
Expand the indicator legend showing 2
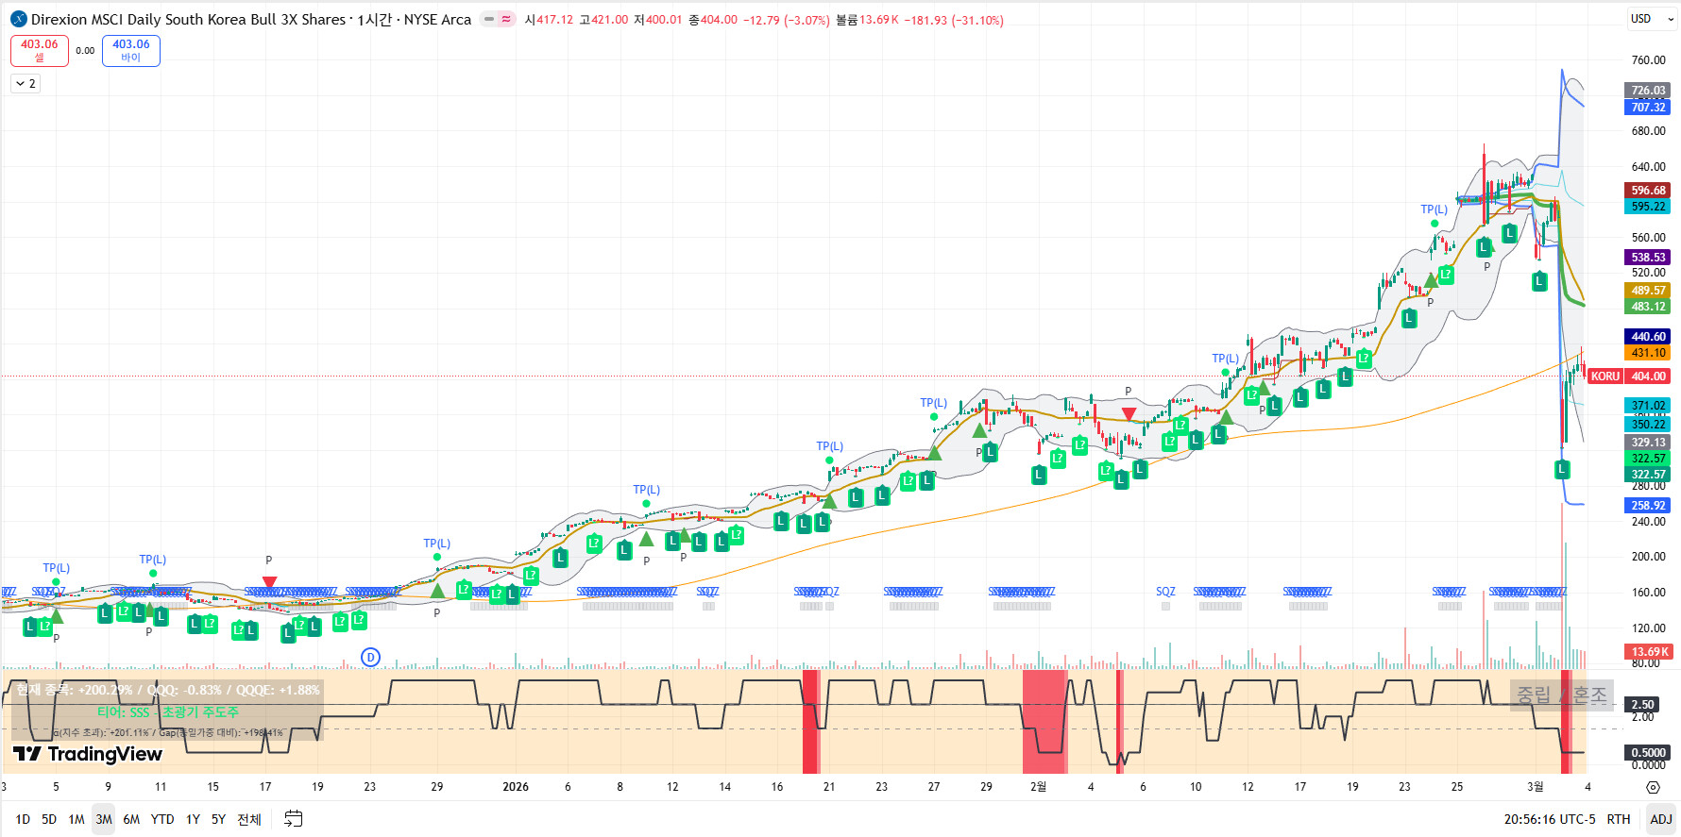pos(25,84)
